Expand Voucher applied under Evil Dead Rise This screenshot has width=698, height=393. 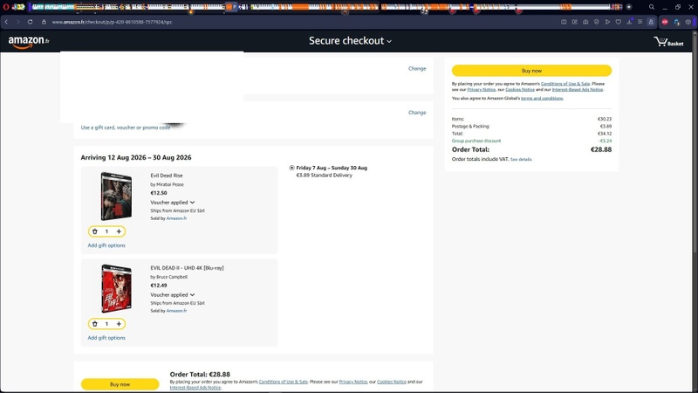[x=172, y=203]
